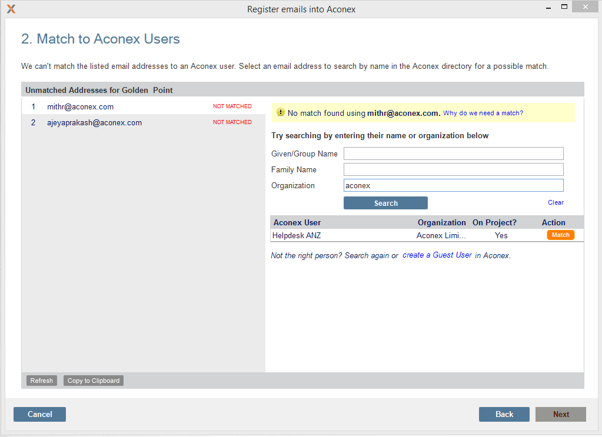Screen dimensions: 602x437
Task: Click the Organization field containing aconex
Action: [454, 185]
